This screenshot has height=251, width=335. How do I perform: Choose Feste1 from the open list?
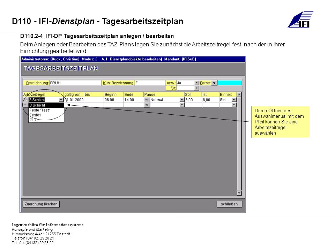46,115
